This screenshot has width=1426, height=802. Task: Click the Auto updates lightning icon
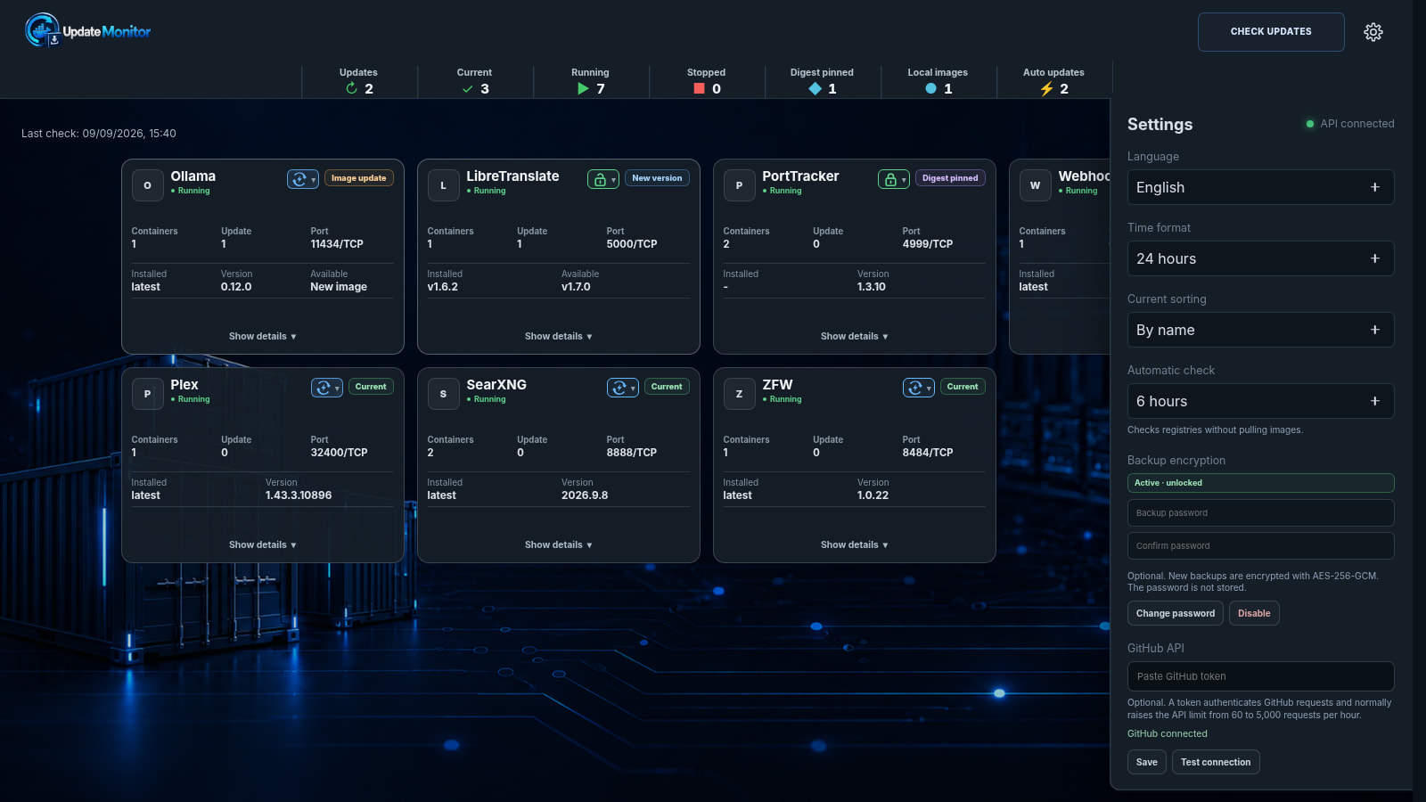pyautogui.click(x=1046, y=88)
